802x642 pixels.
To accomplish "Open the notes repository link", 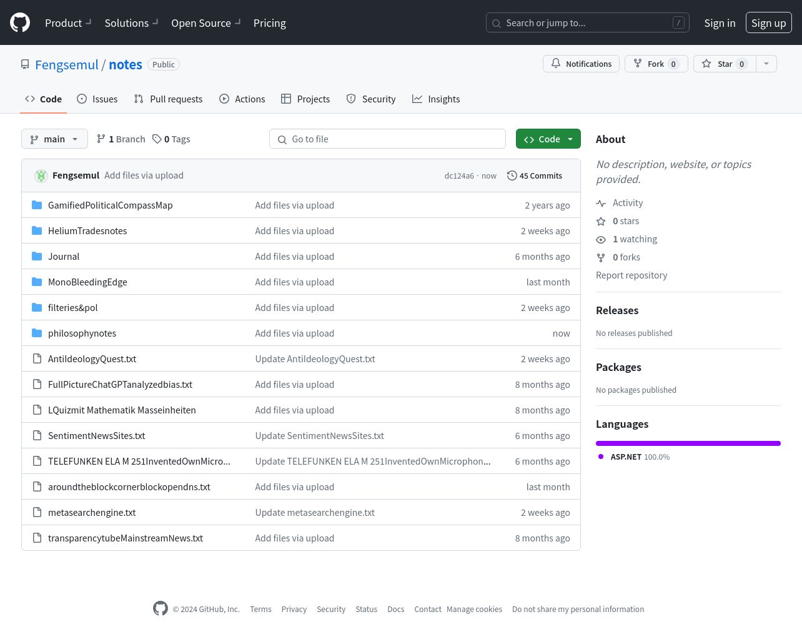I will click(126, 65).
